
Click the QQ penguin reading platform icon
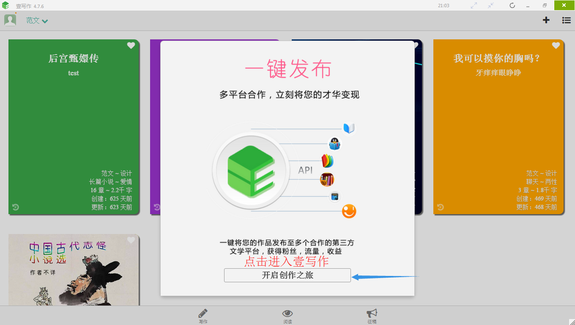coord(335,144)
